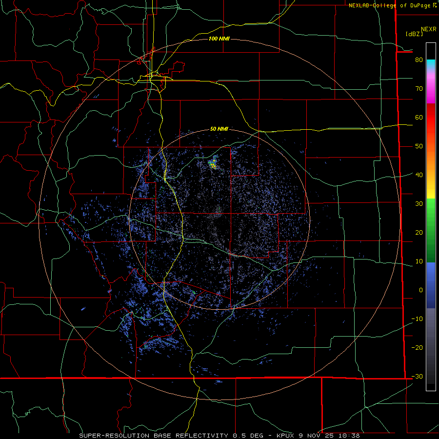Click the NEXR label above the color scale
This screenshot has height=439, width=439.
pos(429,29)
